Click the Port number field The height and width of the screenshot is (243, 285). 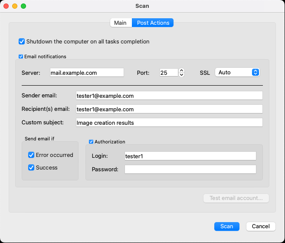click(x=169, y=73)
